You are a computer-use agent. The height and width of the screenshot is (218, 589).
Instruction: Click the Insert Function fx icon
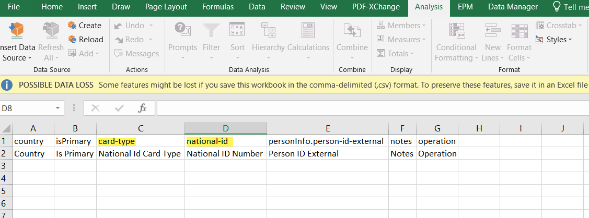pyautogui.click(x=142, y=108)
